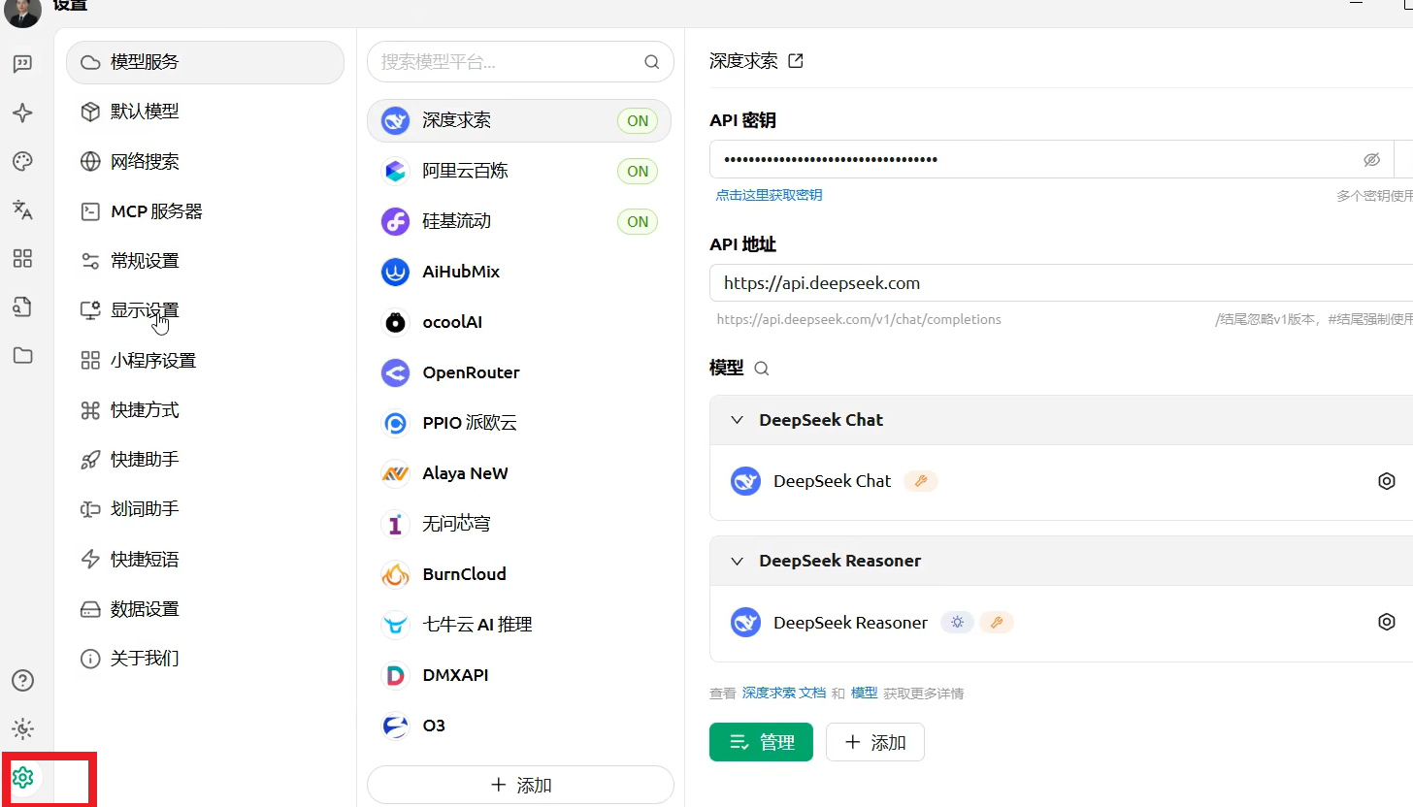Click the ON badge for 硅基流动
Viewport: 1413px width, 807px height.
point(638,222)
